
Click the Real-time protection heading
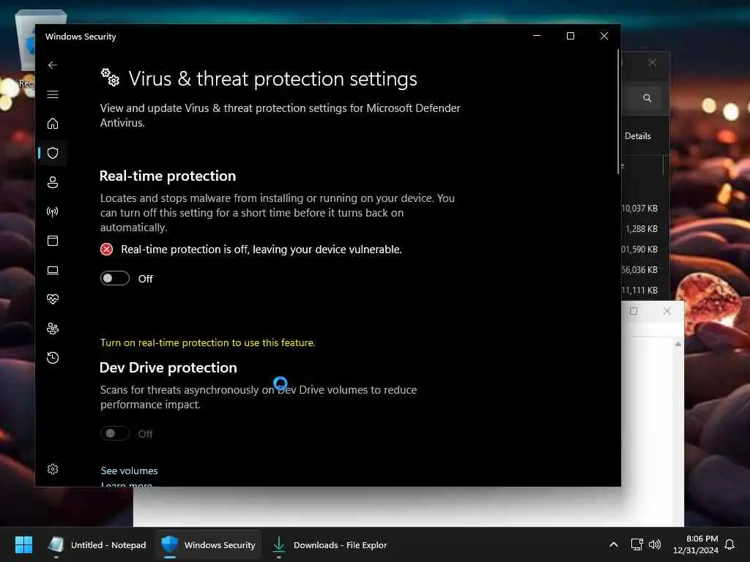pyautogui.click(x=168, y=176)
